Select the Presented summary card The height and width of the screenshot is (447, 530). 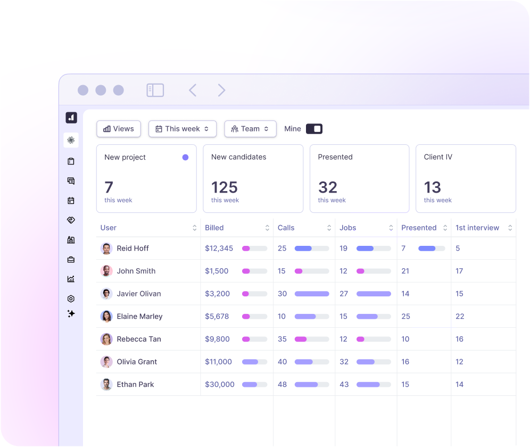[359, 178]
